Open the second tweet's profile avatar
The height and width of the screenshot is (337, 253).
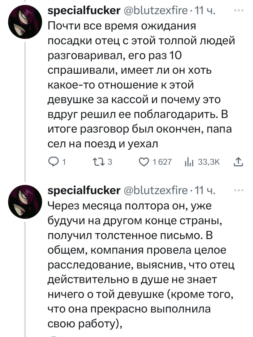(24, 202)
